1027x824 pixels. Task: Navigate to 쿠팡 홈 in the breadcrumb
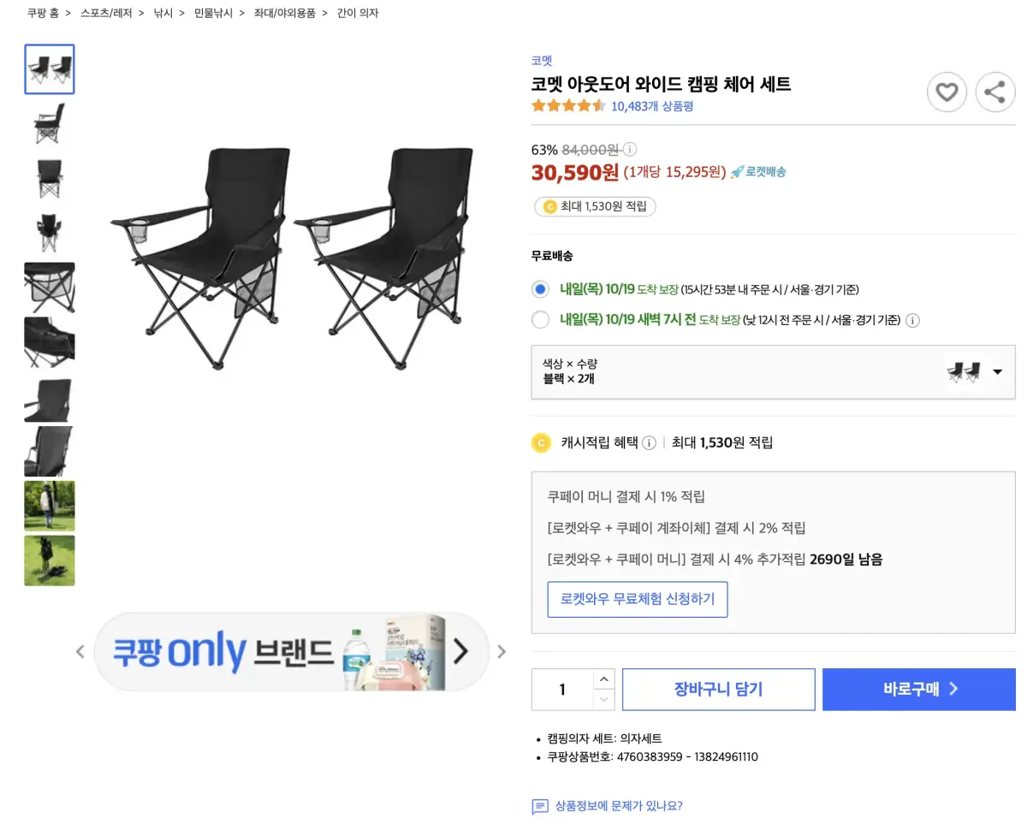[x=43, y=13]
